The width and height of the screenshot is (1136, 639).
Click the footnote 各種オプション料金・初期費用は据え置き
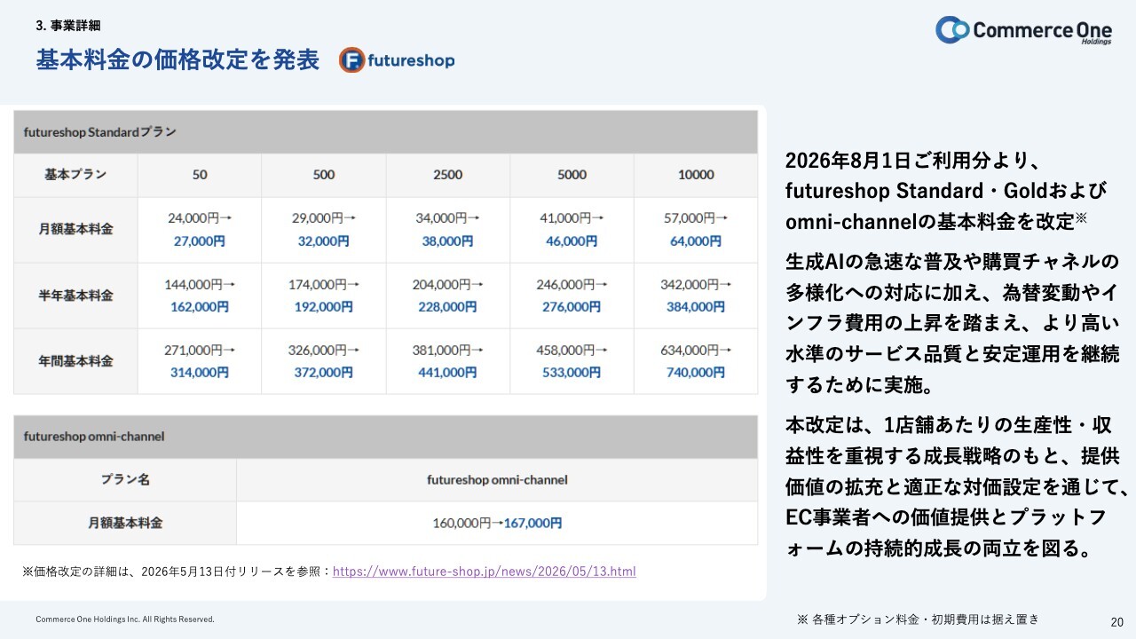[x=918, y=619]
